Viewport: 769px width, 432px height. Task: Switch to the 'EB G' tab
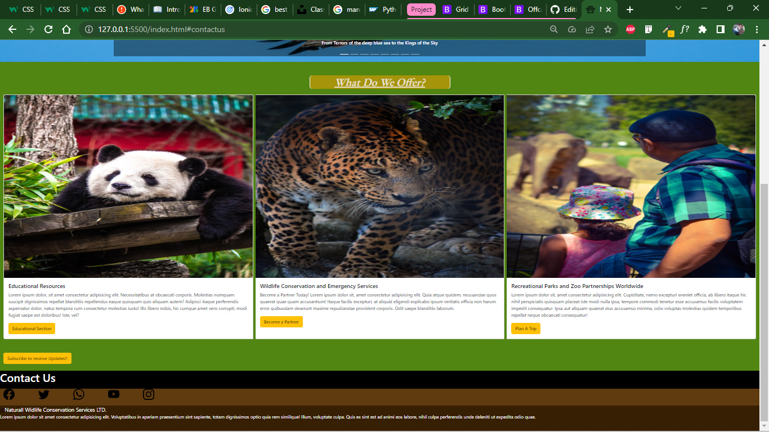point(202,10)
